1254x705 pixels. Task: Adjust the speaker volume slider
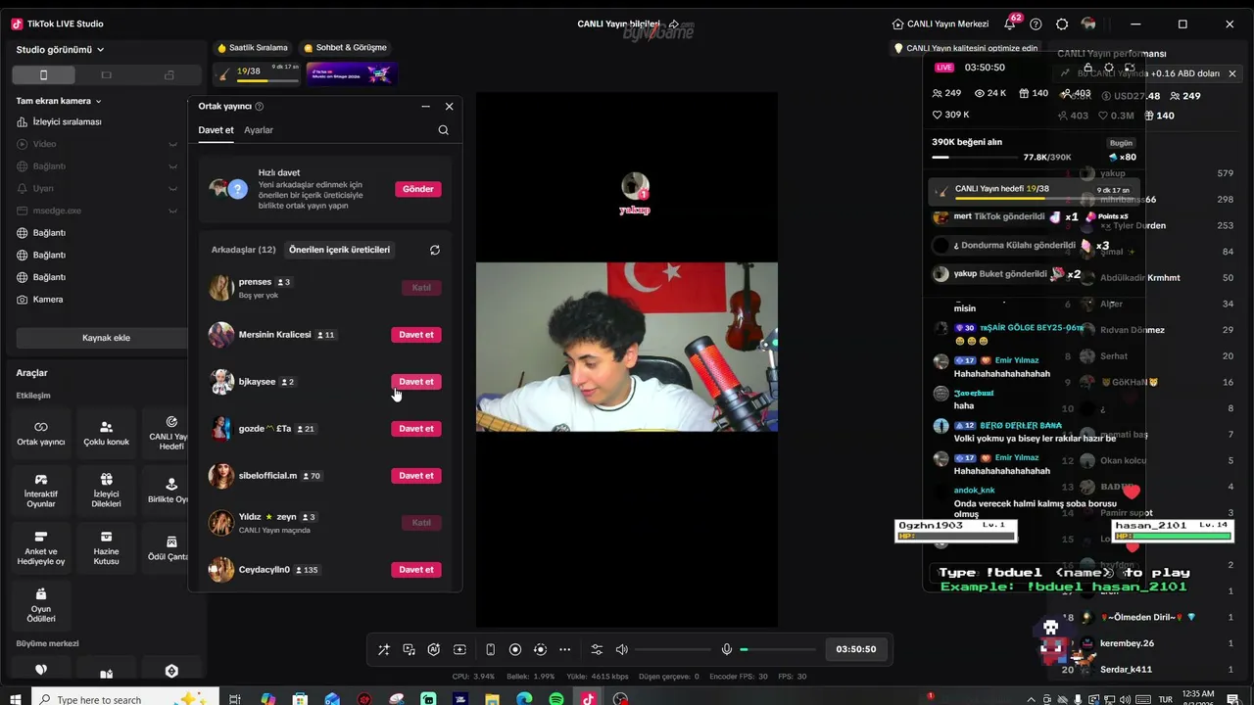(673, 649)
